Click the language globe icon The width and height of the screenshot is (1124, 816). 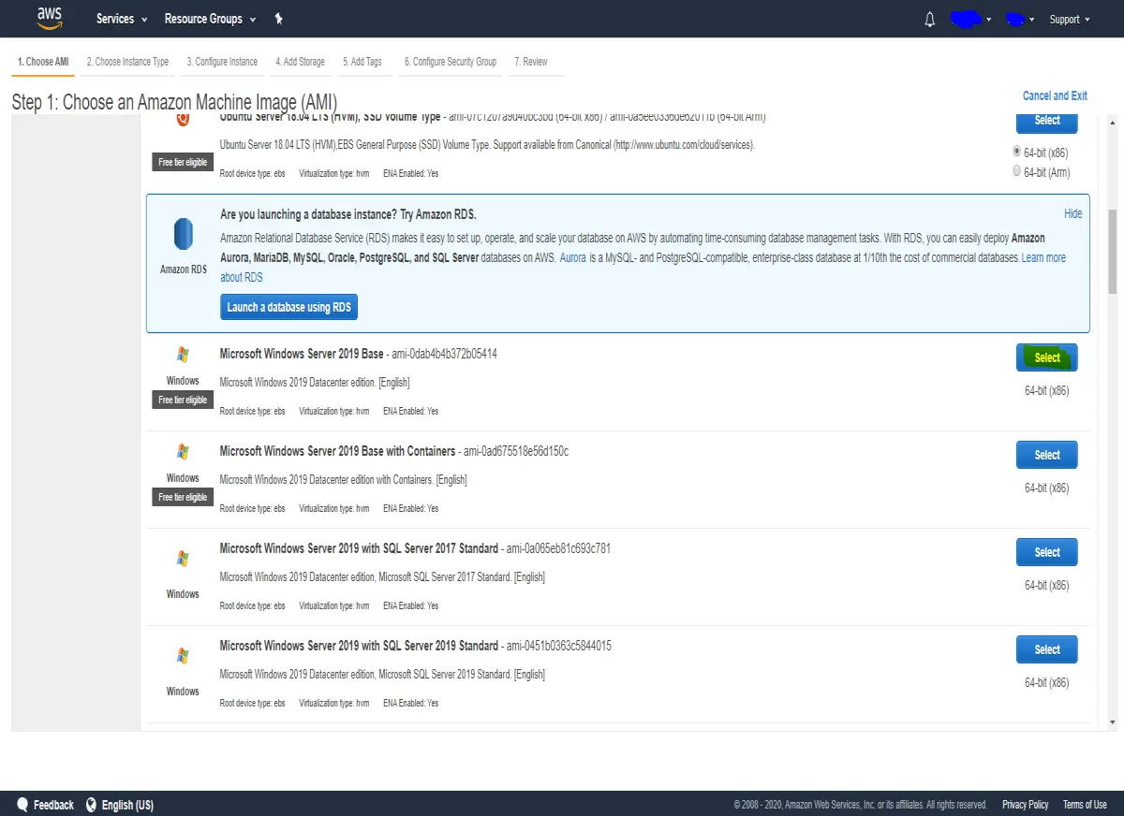click(x=92, y=805)
